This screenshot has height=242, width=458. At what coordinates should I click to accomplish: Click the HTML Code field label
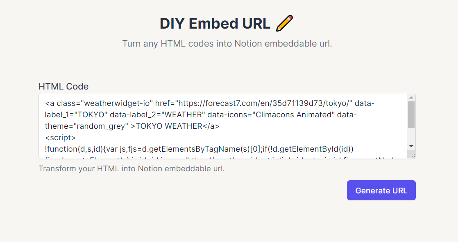[63, 86]
